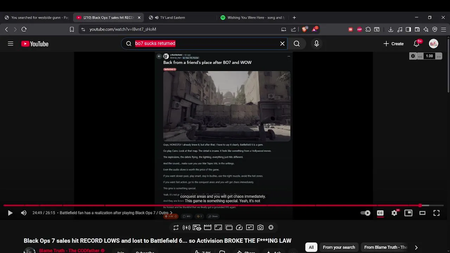Screen dimensions: 450x253
Task: Toggle closed captions CC
Action: (x=380, y=213)
